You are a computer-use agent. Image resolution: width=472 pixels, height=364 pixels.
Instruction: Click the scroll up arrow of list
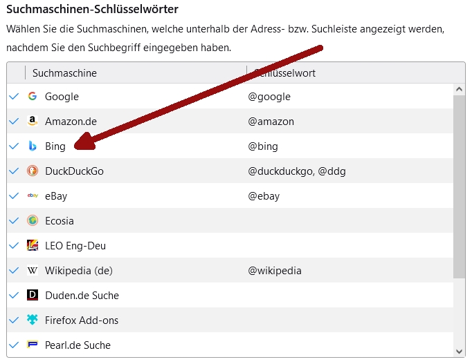click(x=459, y=89)
